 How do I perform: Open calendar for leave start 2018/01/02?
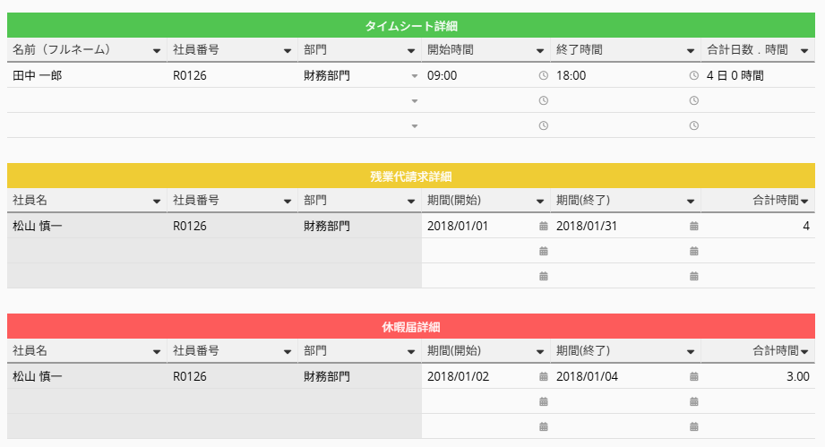[543, 376]
